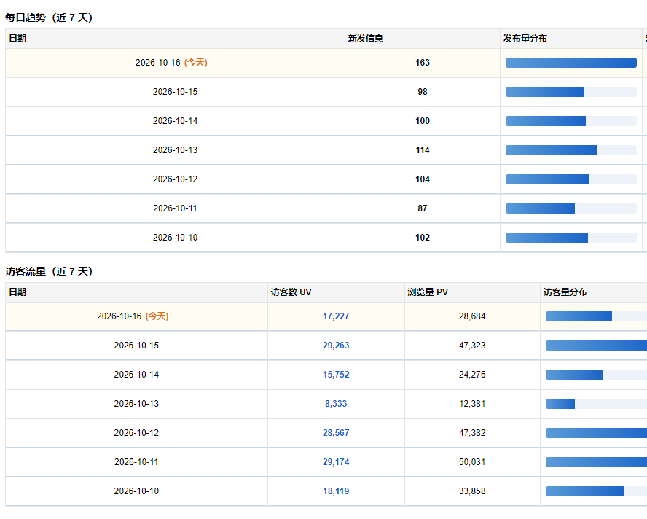Open the 29,263 visitor UV link
Screen dimensions: 647x519
pyautogui.click(x=336, y=346)
